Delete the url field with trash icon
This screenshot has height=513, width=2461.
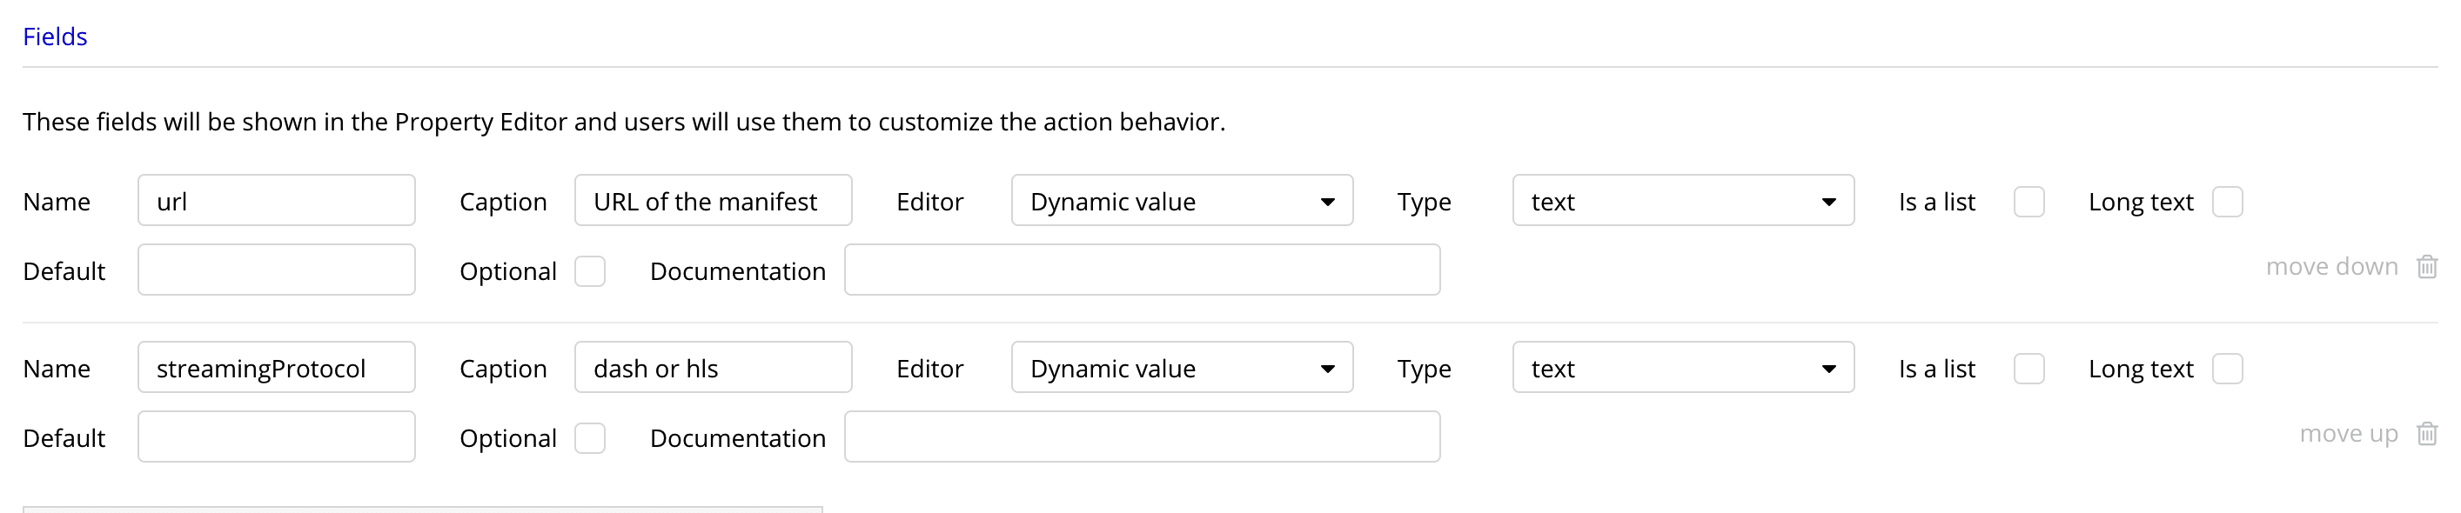click(x=2426, y=267)
